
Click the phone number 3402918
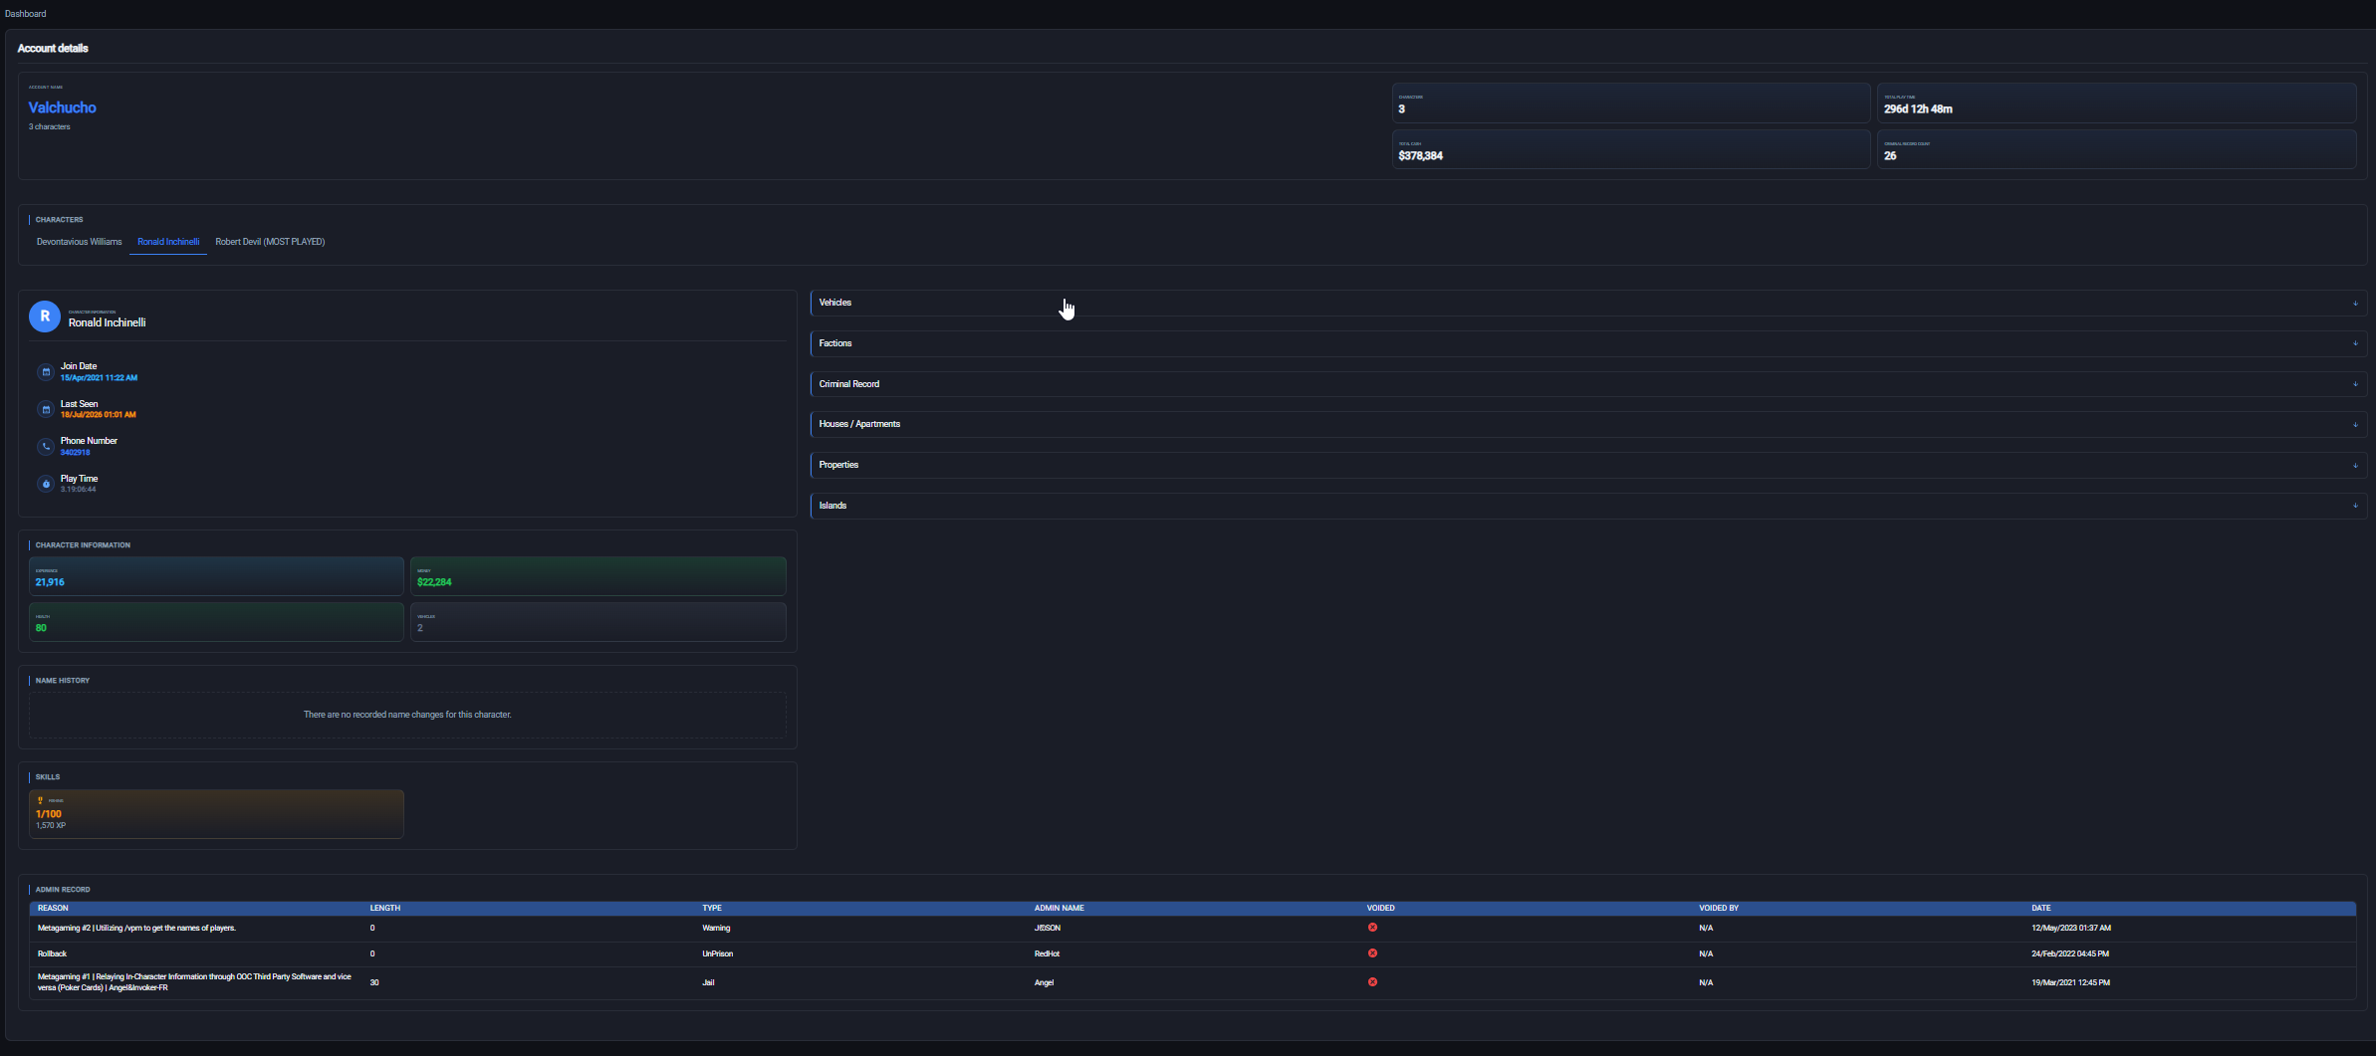(75, 453)
